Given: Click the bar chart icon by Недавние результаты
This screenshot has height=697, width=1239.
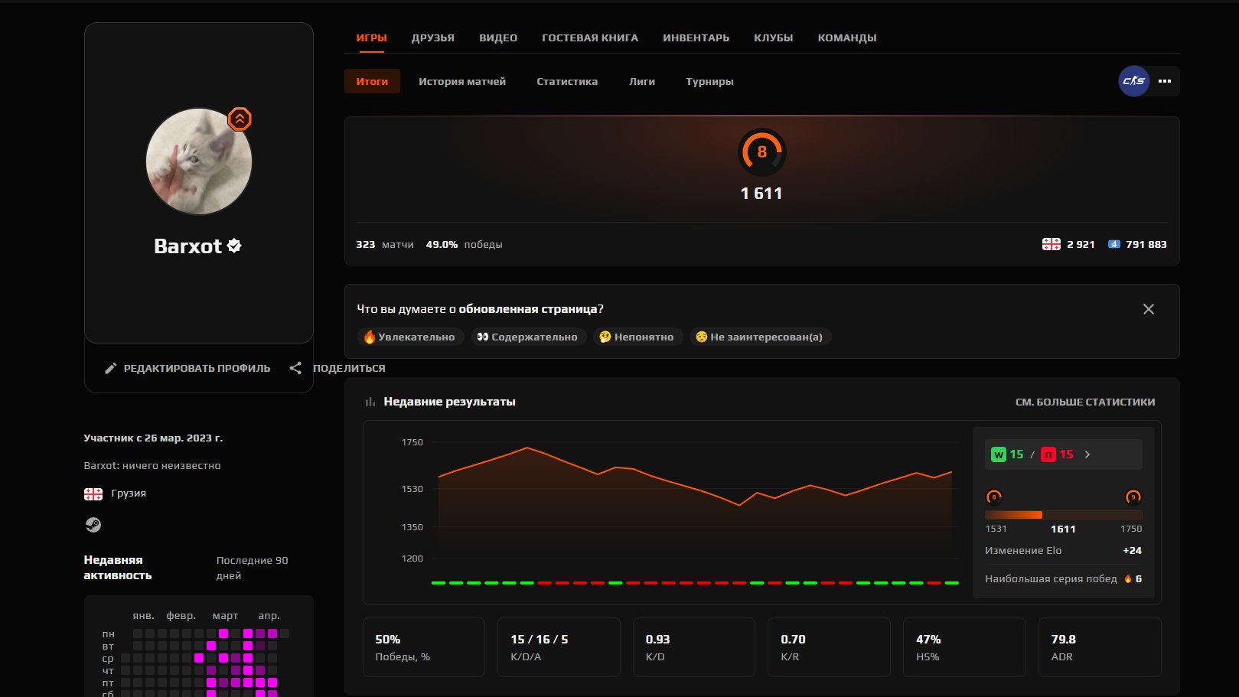Looking at the screenshot, I should 370,402.
